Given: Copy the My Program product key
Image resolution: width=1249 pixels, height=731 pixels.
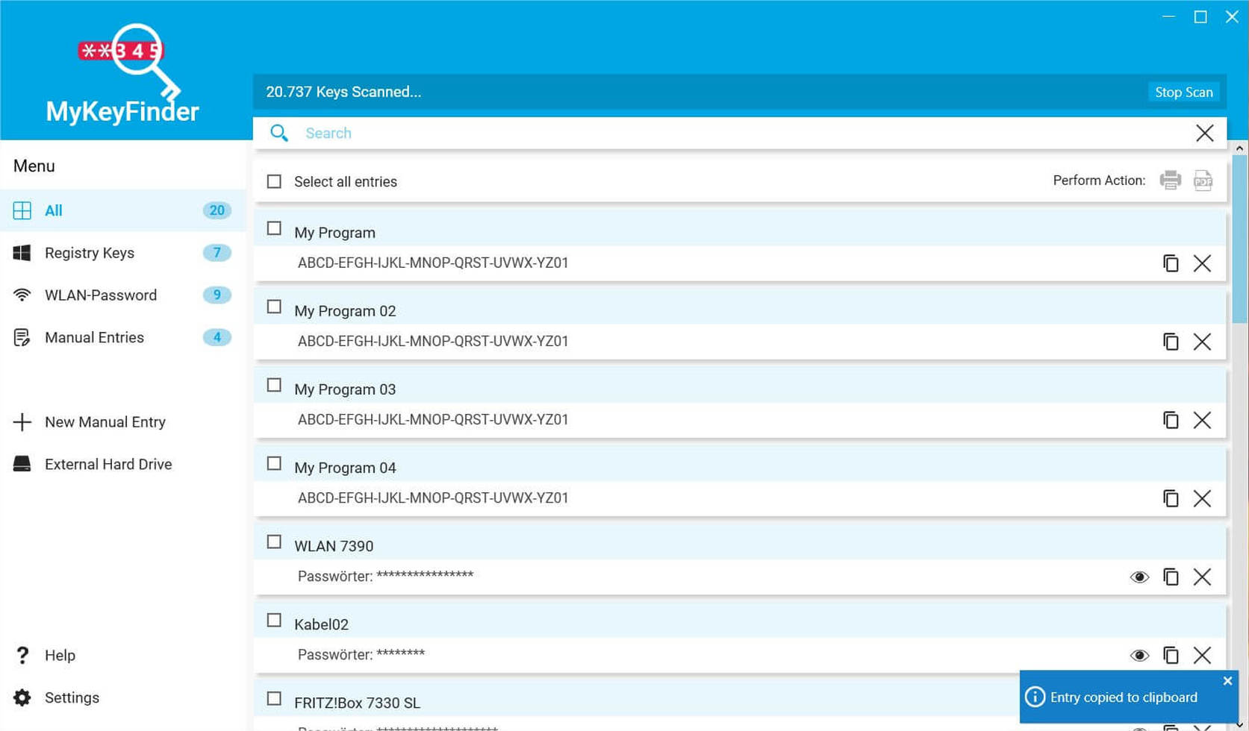Looking at the screenshot, I should pyautogui.click(x=1171, y=263).
